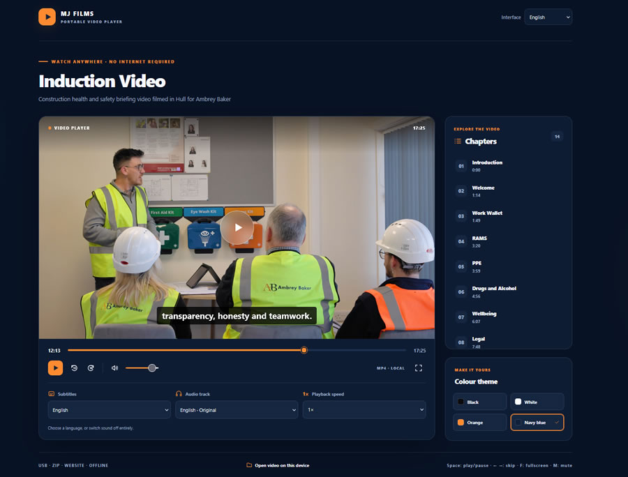Click the Induction Video heading

click(102, 81)
